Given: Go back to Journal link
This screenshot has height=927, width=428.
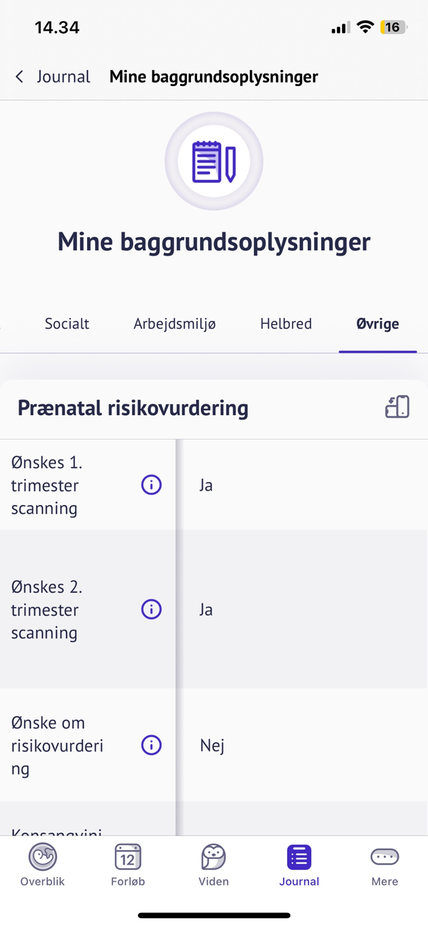Looking at the screenshot, I should pos(63,77).
